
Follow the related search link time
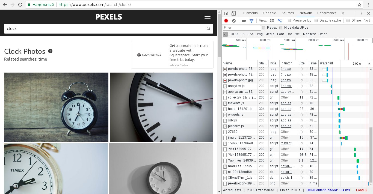point(43,59)
